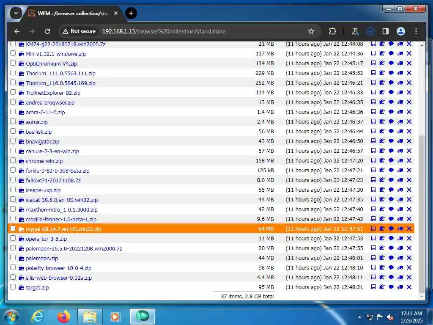Launch Firefox from taskbar
Image resolution: width=433 pixels, height=325 pixels.
click(63, 317)
